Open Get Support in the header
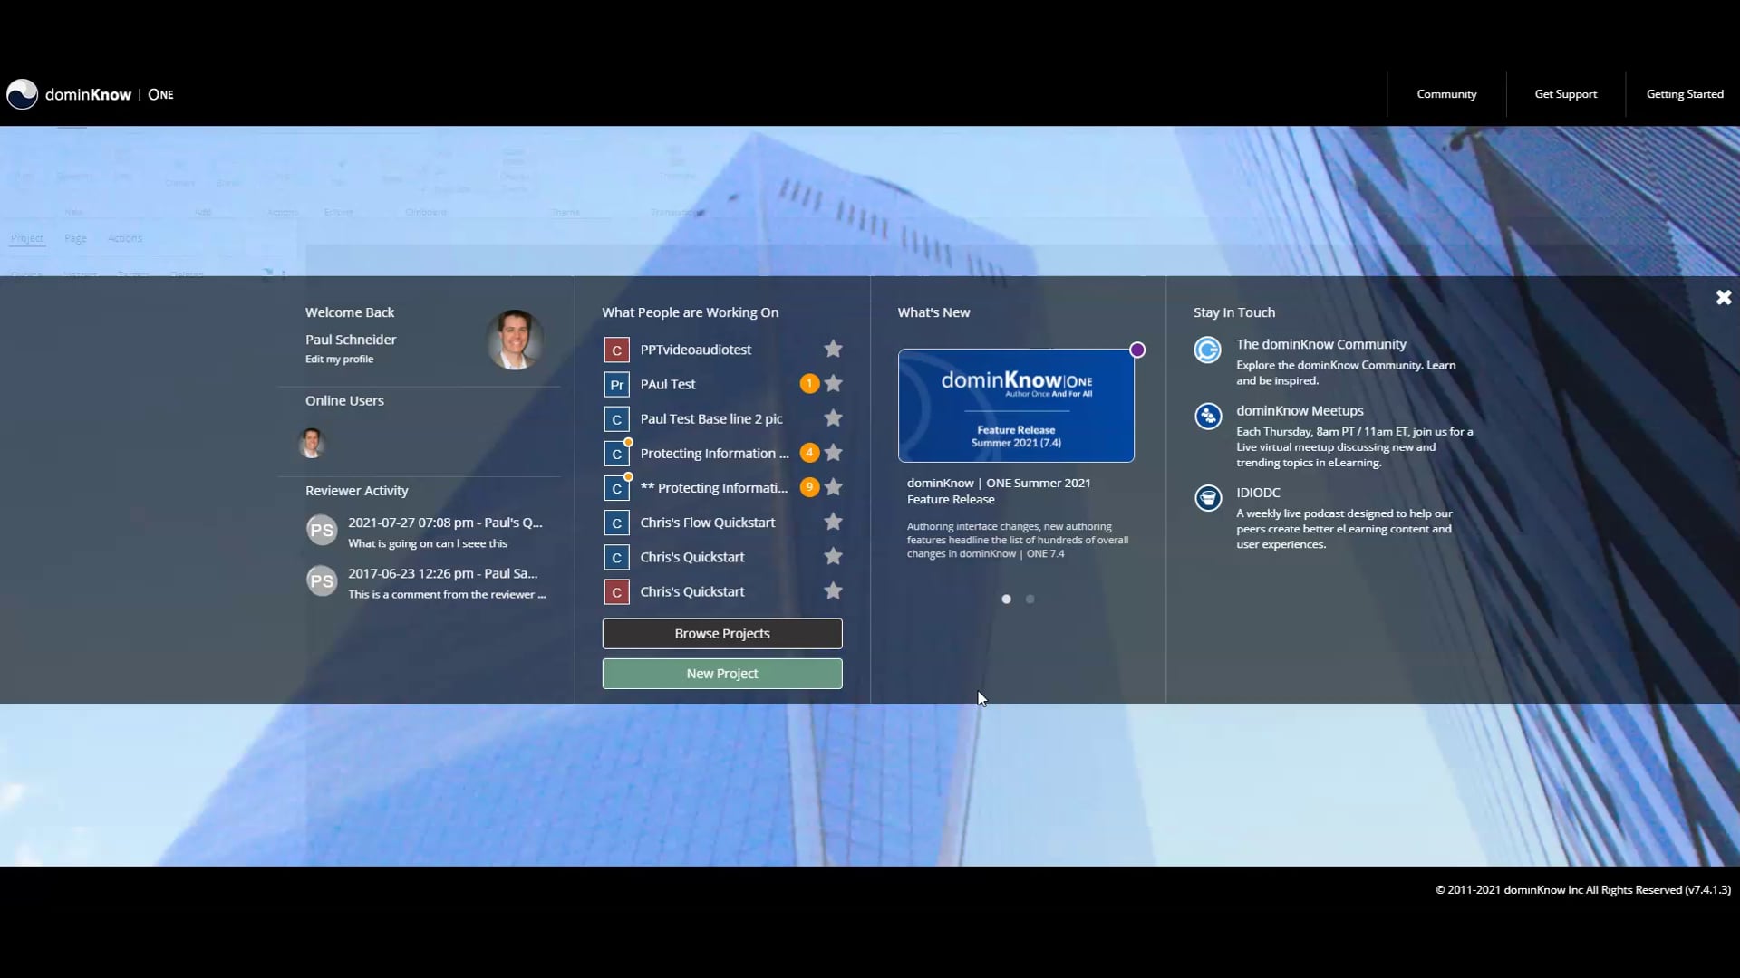 tap(1565, 94)
